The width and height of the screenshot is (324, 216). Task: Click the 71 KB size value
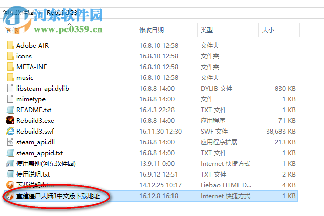click(287, 120)
